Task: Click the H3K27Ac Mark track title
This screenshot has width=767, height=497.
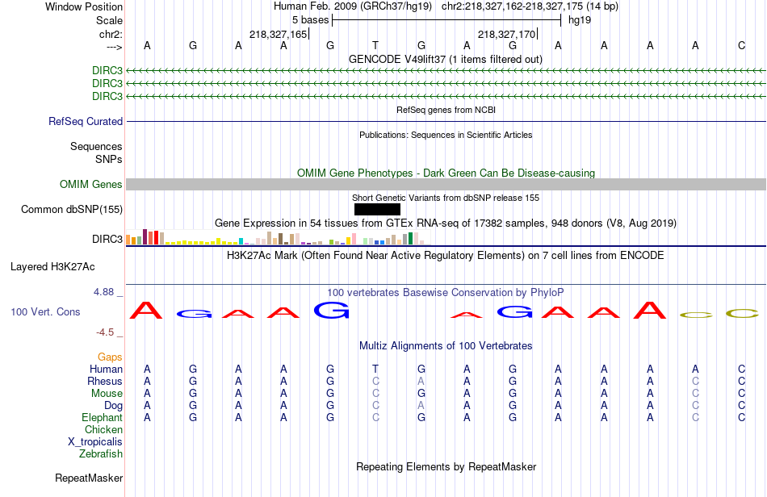Action: tap(446, 255)
